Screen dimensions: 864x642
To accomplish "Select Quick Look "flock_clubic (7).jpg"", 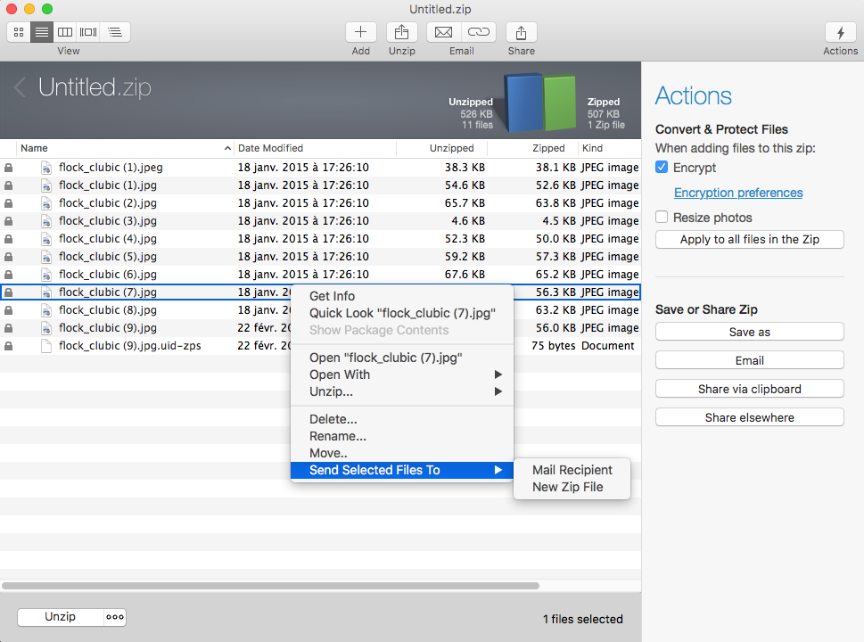I will coord(402,314).
